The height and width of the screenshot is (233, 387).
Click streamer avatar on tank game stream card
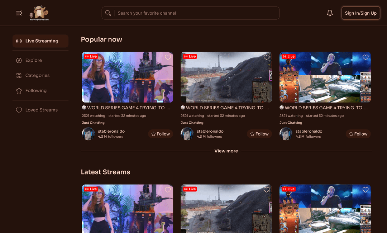[x=187, y=134]
